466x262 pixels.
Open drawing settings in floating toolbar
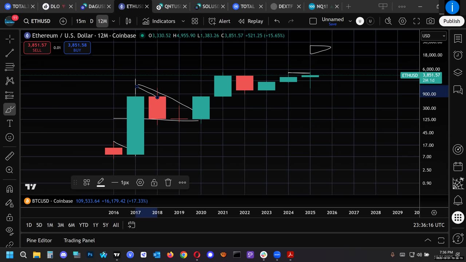[140, 183]
